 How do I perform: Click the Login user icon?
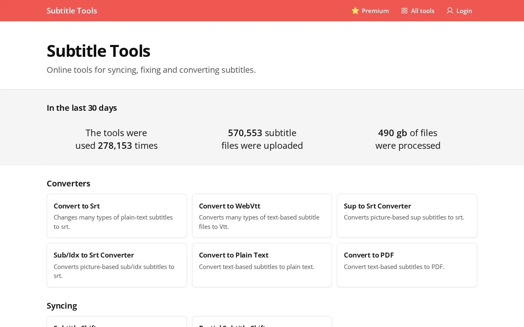click(x=450, y=11)
